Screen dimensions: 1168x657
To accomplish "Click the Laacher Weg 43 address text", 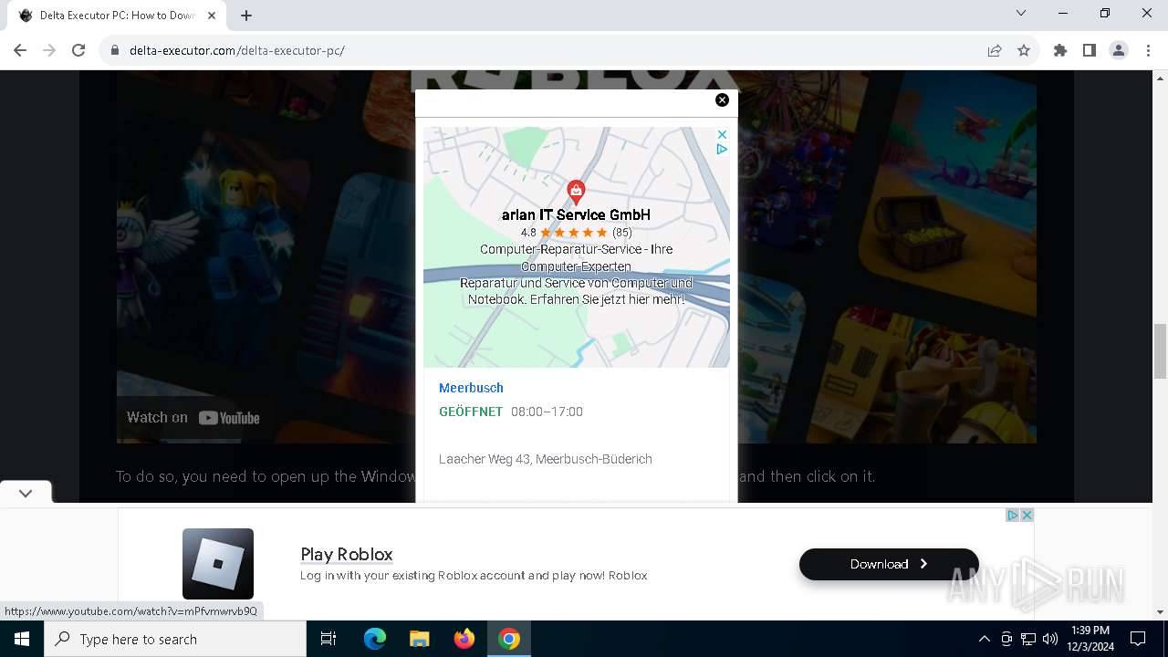I will coord(546,459).
